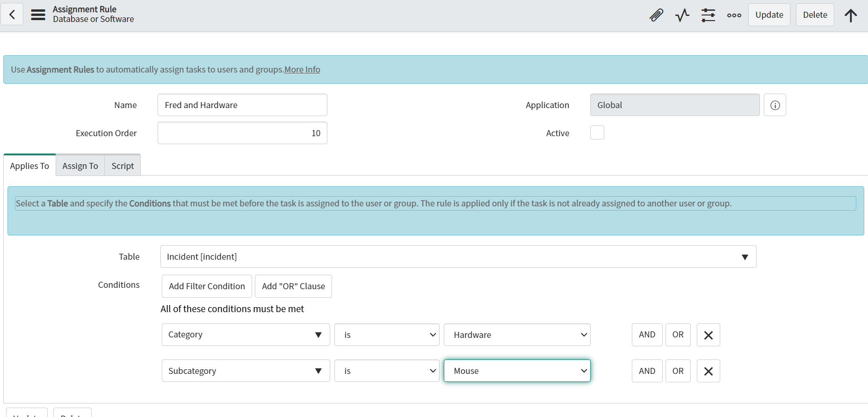
Task: Open the Mouse value dropdown
Action: pyautogui.click(x=517, y=371)
